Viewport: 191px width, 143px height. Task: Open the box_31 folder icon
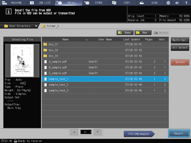(x=45, y=44)
